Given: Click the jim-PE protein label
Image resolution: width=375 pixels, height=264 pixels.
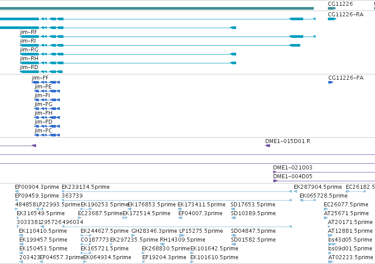Looking at the screenshot, I should tap(43, 87).
